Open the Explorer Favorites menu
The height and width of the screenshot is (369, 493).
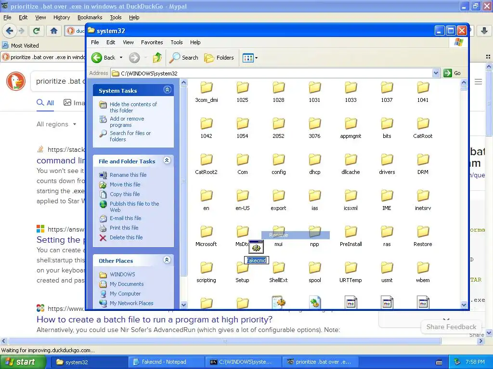tap(152, 42)
